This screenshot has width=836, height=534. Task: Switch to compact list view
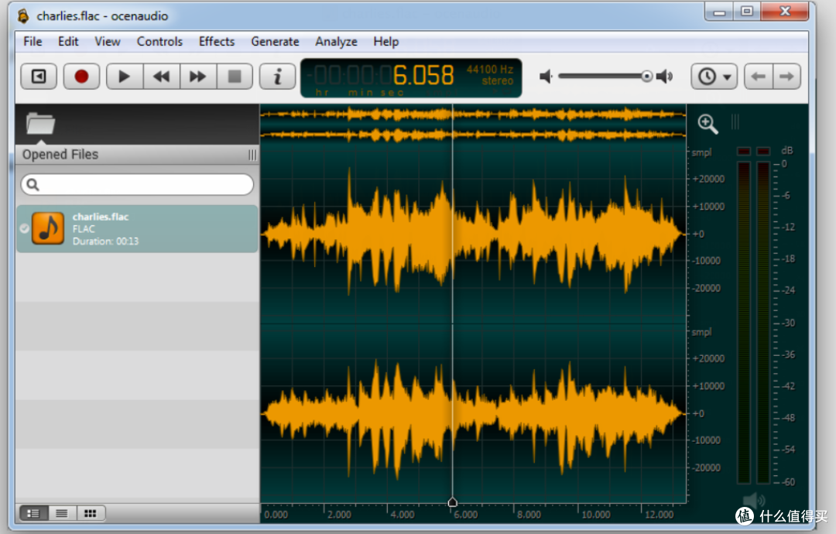click(x=62, y=513)
